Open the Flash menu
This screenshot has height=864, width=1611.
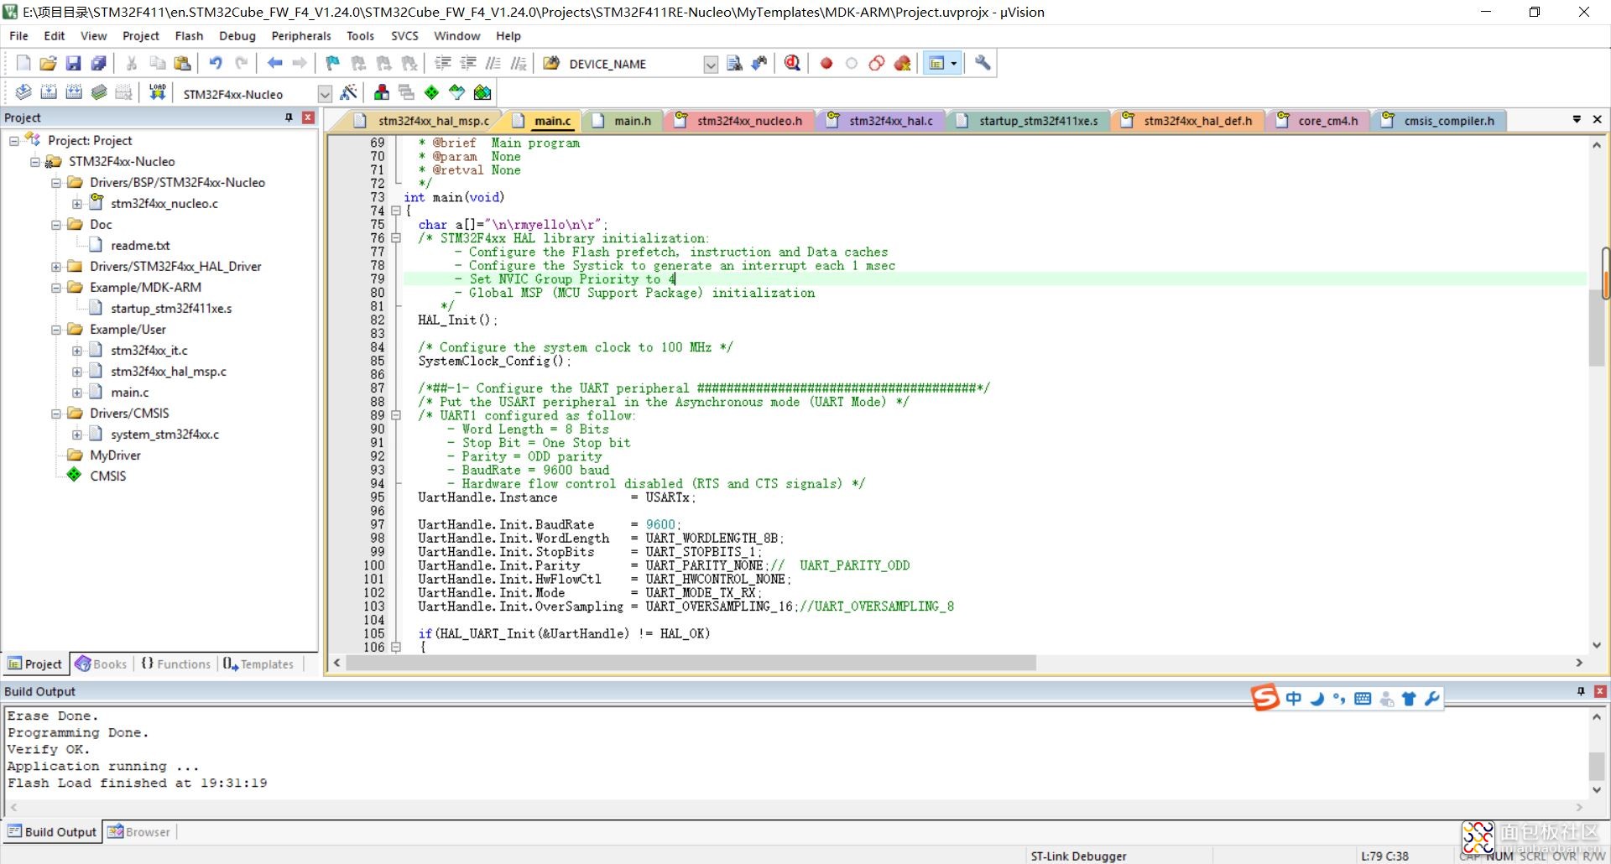[189, 36]
